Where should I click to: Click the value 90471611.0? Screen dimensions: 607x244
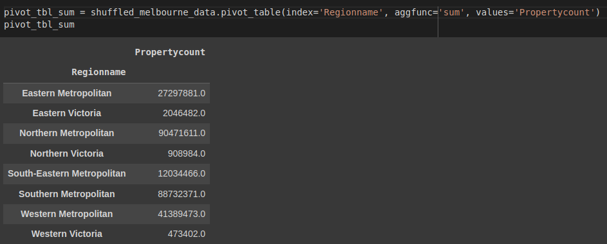[182, 134]
